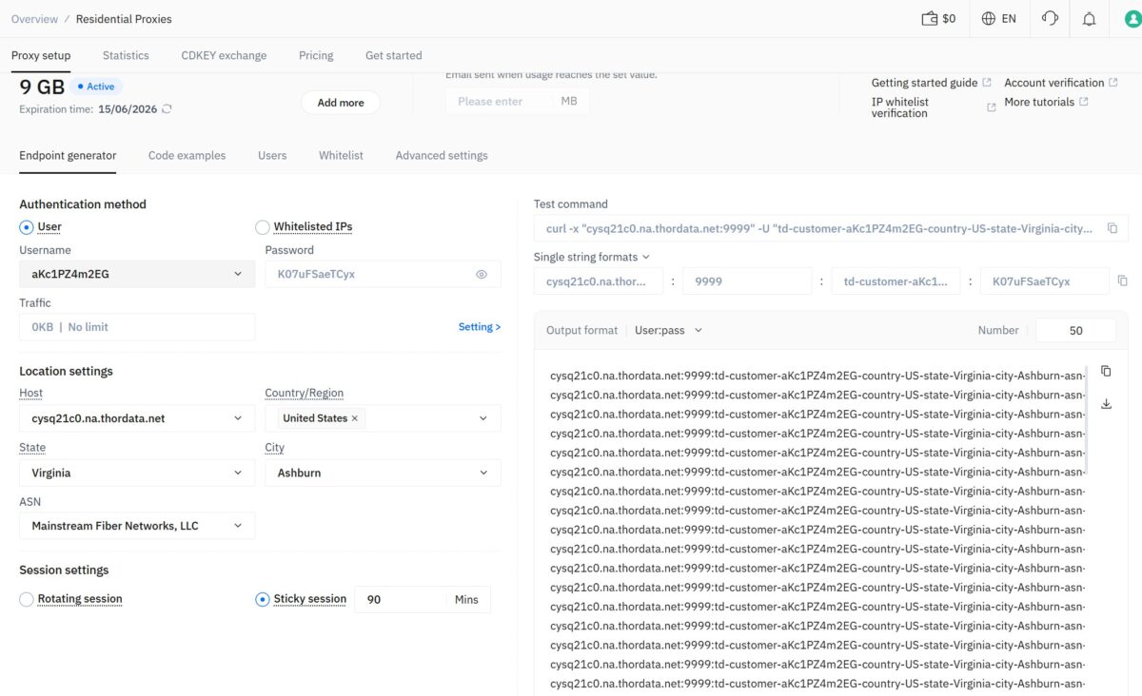The width and height of the screenshot is (1142, 696).
Task: Copy the generated proxy list
Action: pos(1106,371)
